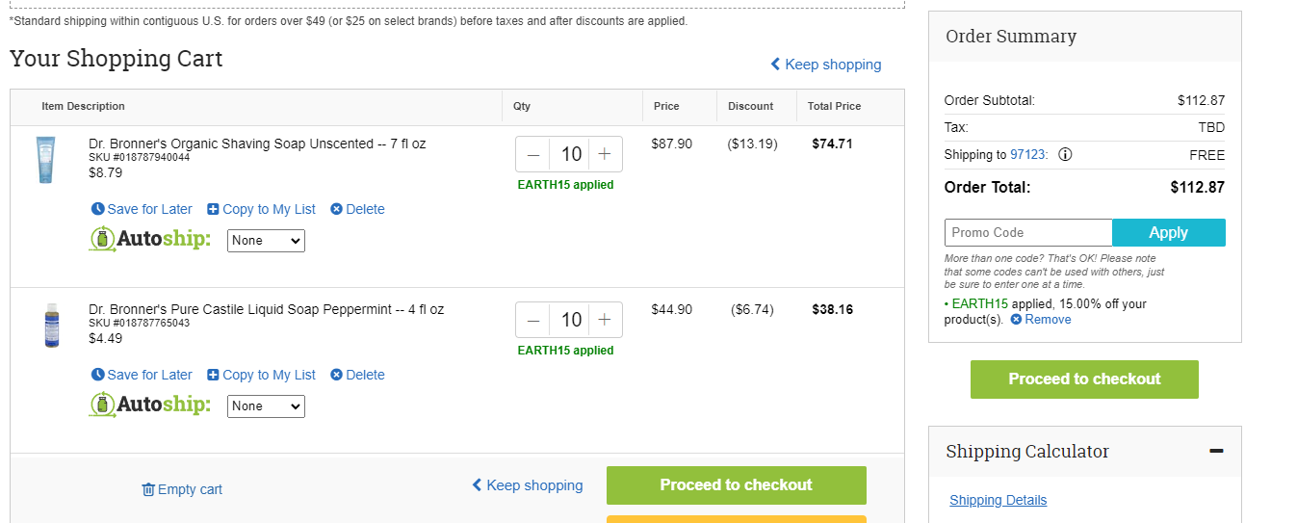Delete the Organic Shaving Soap item

click(x=357, y=209)
